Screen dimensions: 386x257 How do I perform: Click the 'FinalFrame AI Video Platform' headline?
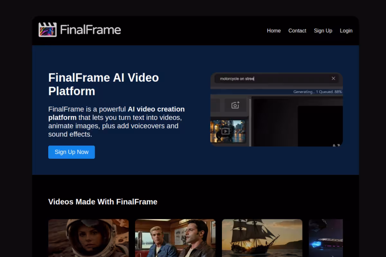104,84
